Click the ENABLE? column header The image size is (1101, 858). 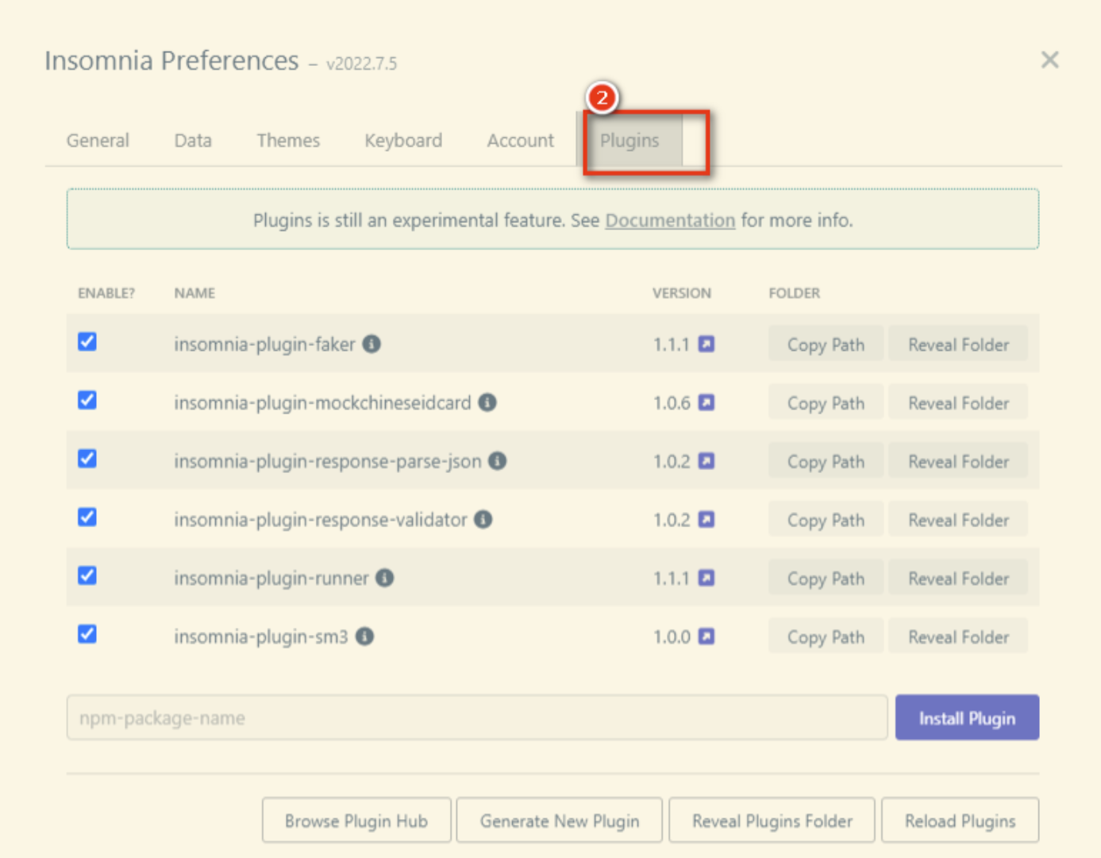106,293
